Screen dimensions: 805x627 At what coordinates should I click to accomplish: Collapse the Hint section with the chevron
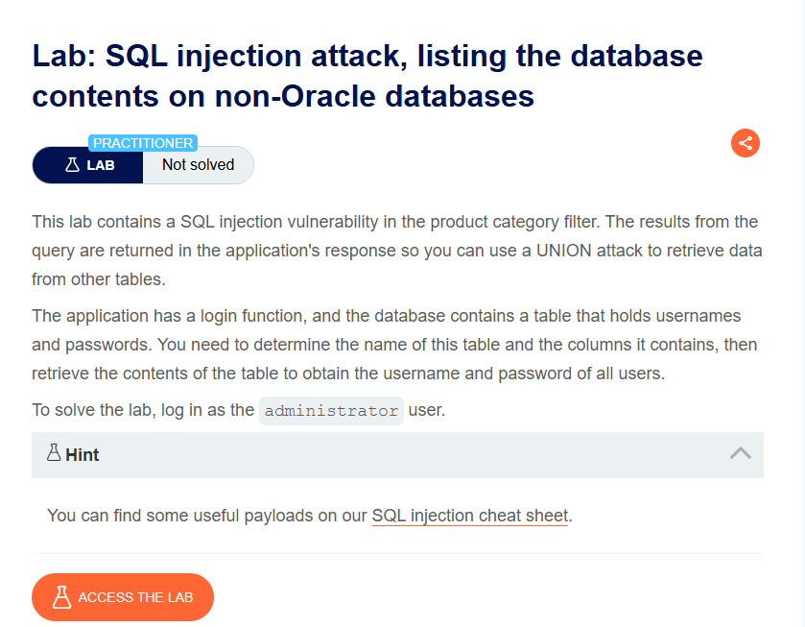(x=741, y=453)
